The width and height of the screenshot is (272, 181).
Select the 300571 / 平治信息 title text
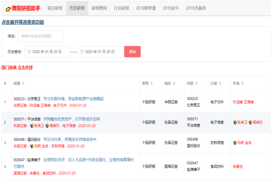[x=27, y=119]
